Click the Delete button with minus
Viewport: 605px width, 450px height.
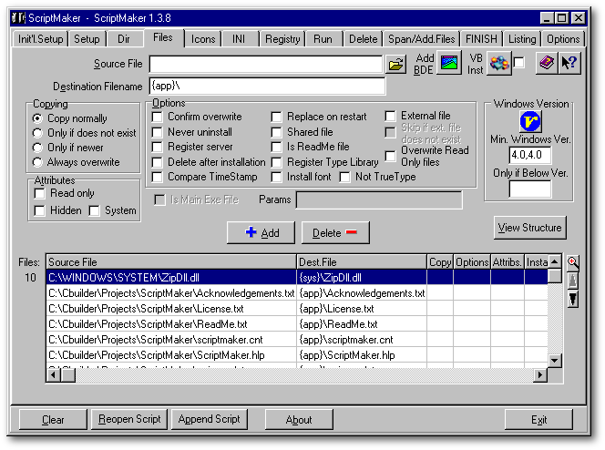click(x=335, y=232)
